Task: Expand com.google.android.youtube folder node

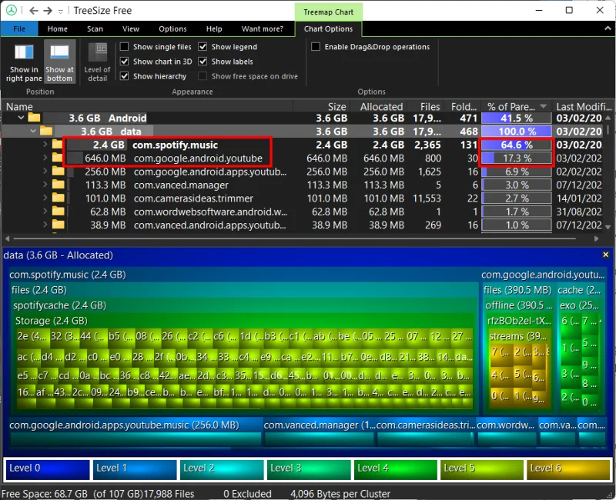Action: point(45,158)
